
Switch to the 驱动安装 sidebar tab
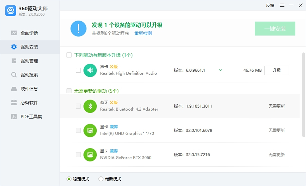point(29,47)
